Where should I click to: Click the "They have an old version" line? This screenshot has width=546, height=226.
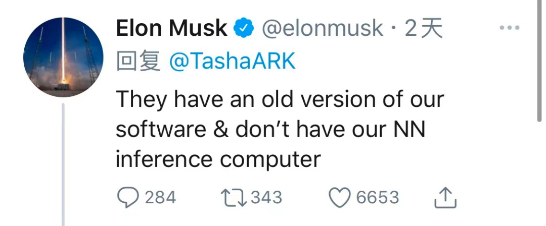[280, 99]
